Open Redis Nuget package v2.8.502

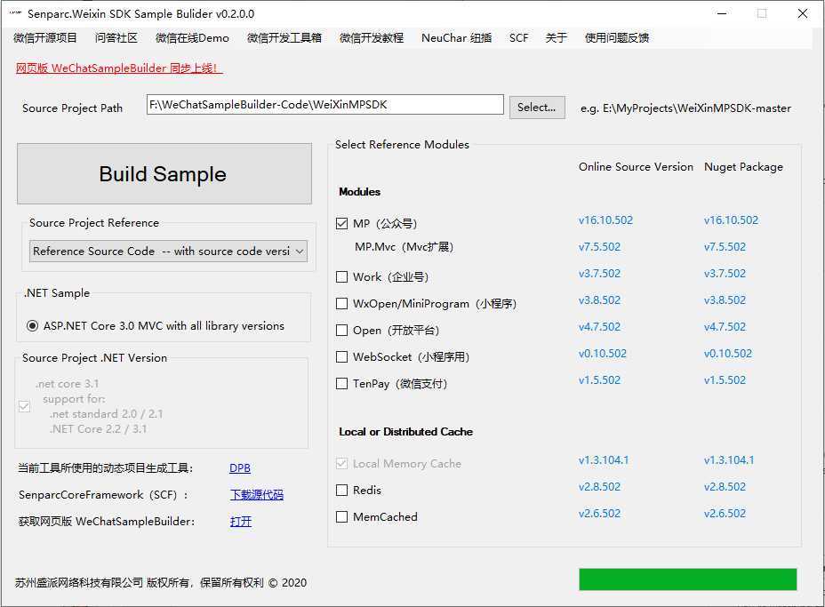pos(725,486)
